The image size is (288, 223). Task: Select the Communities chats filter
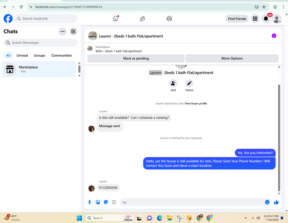point(62,55)
